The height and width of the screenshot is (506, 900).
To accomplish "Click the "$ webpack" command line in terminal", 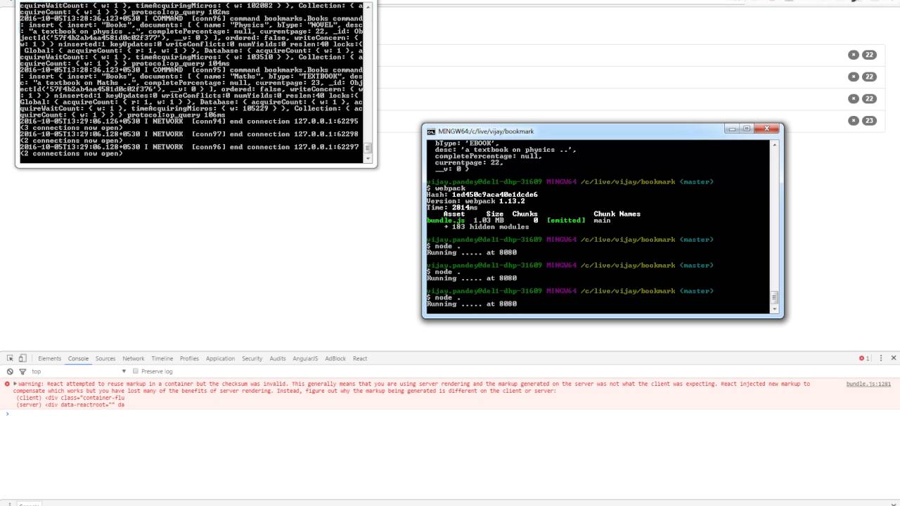I will tap(446, 188).
